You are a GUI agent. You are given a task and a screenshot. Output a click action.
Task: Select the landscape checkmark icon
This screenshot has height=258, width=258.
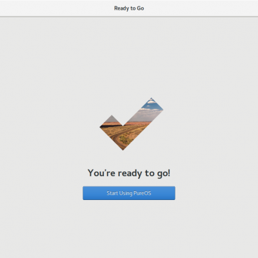(x=132, y=124)
